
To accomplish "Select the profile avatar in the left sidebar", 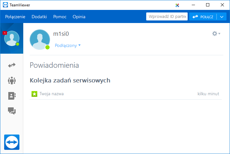I will click(11, 39).
